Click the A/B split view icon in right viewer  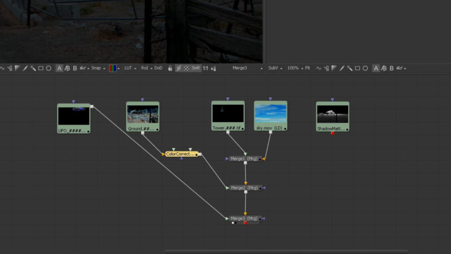point(384,68)
